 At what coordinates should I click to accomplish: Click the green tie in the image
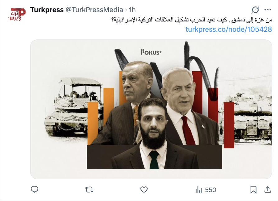click(154, 160)
